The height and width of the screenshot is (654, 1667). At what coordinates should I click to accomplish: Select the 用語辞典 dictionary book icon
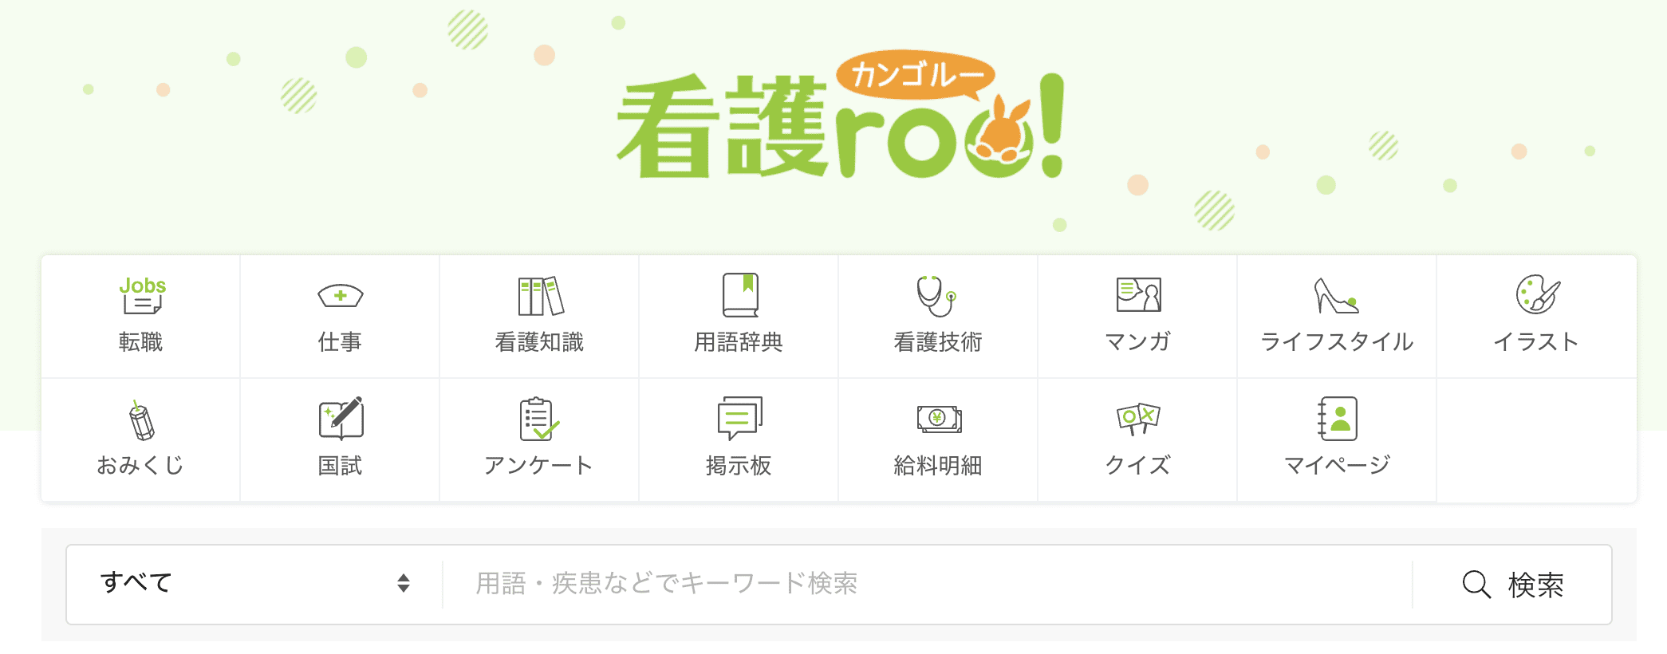tap(739, 295)
